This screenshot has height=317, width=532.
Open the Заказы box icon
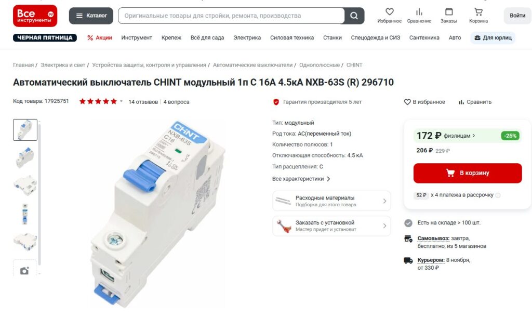pos(449,12)
